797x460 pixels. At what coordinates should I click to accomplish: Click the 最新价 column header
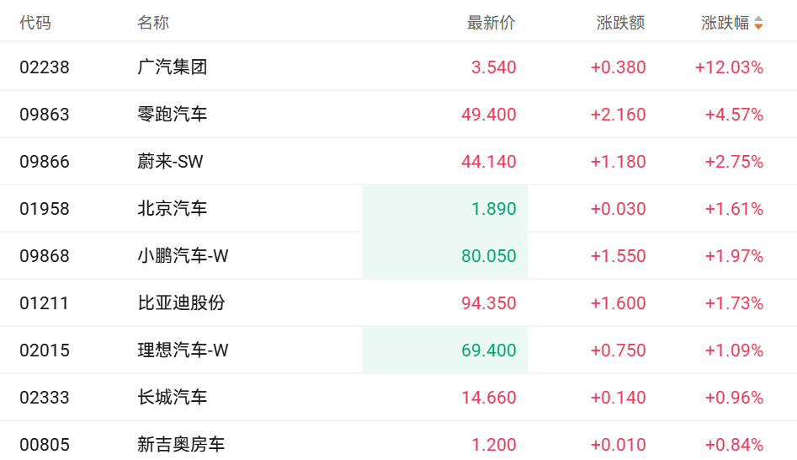pos(491,23)
